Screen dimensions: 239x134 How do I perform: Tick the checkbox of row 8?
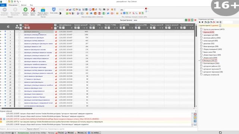(x=19, y=52)
